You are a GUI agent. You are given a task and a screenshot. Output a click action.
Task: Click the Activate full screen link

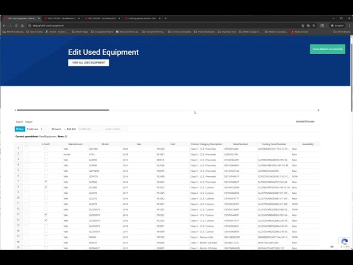tap(305, 121)
